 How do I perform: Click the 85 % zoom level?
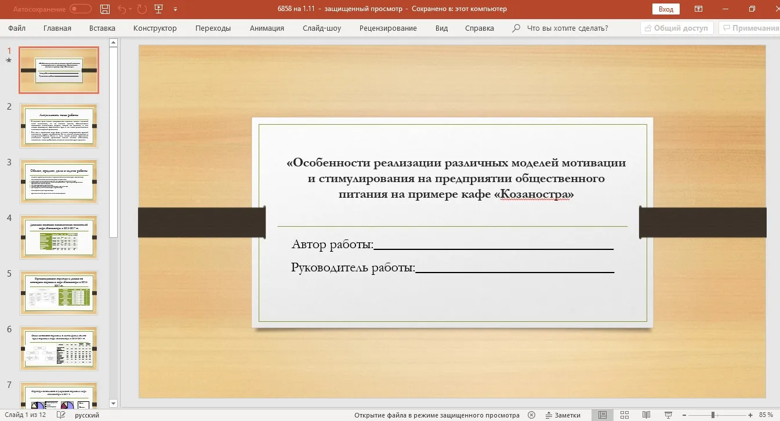click(766, 415)
